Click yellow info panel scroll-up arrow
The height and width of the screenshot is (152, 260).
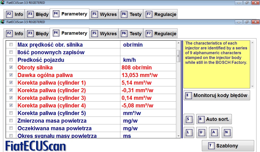coord(252,43)
